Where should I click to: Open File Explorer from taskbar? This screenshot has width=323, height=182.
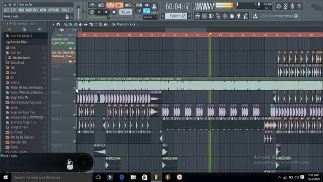pos(133,177)
